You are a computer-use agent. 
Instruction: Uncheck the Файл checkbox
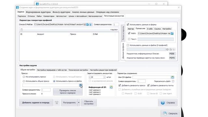(129, 33)
